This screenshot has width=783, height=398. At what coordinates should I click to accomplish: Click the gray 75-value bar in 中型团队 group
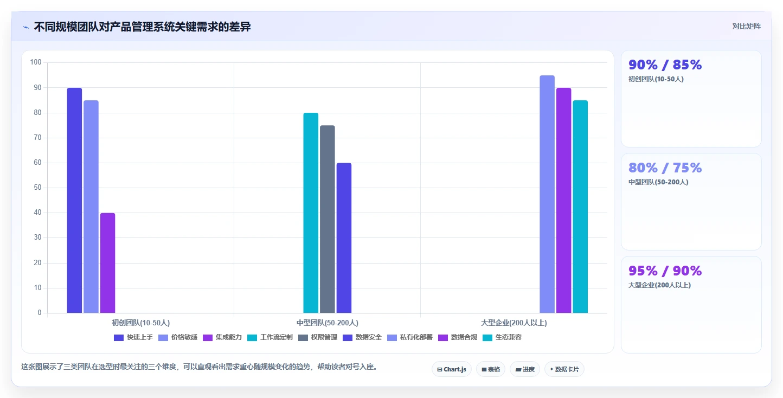coord(328,219)
